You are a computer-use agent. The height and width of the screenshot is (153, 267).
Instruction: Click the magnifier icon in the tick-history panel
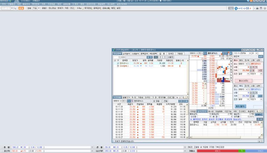126,101
